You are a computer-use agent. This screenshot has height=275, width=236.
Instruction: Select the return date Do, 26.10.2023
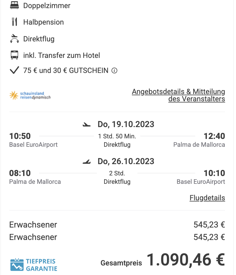click(126, 161)
